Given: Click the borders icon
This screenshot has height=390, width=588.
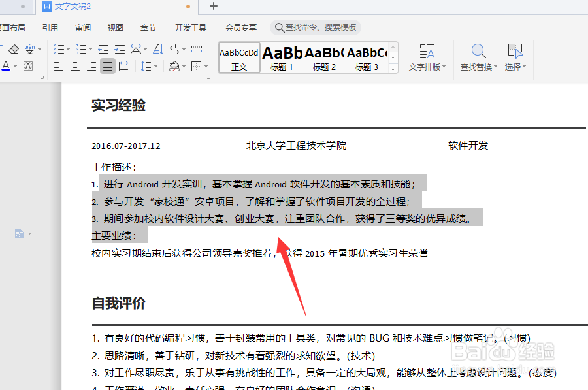Looking at the screenshot, I should pyautogui.click(x=196, y=67).
